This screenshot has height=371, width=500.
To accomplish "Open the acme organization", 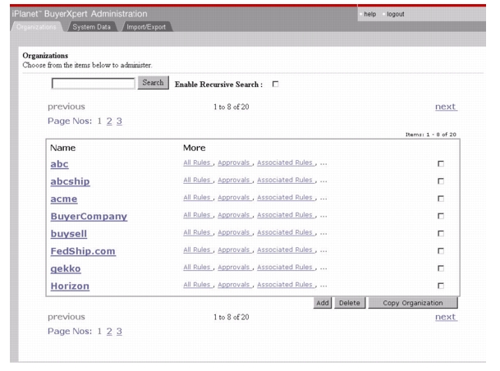I will (64, 199).
